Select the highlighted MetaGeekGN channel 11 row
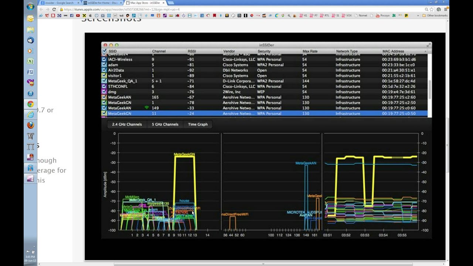The width and height of the screenshot is (473, 266). click(x=265, y=113)
